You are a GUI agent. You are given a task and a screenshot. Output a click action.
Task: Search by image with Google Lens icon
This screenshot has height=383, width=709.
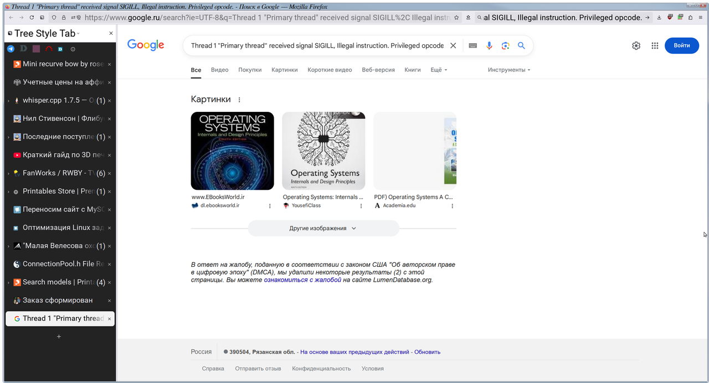tap(505, 45)
